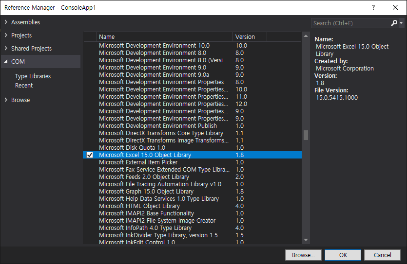The width and height of the screenshot is (407, 264).
Task: Expand the Browse section arrow
Action: 6,100
